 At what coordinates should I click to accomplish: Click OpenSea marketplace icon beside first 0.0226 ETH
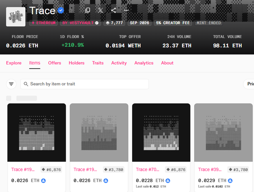(43, 181)
